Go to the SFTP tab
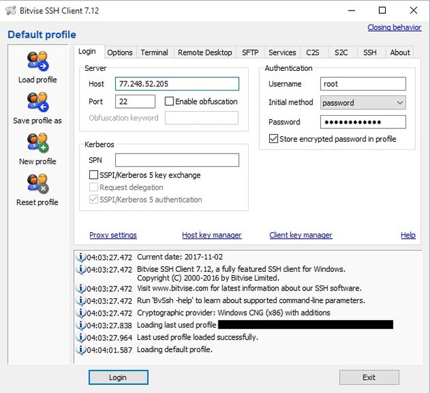The height and width of the screenshot is (393, 430). click(250, 52)
